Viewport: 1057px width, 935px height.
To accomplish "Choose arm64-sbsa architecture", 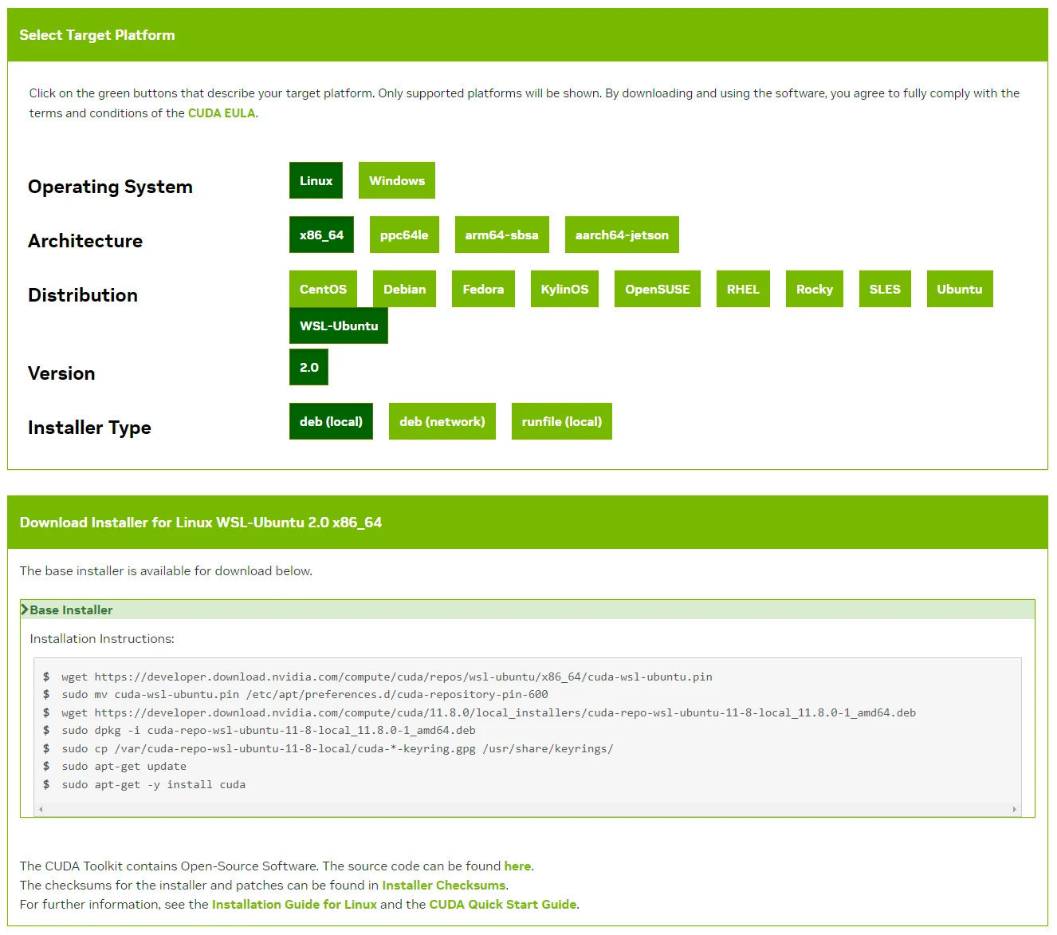I will [501, 235].
